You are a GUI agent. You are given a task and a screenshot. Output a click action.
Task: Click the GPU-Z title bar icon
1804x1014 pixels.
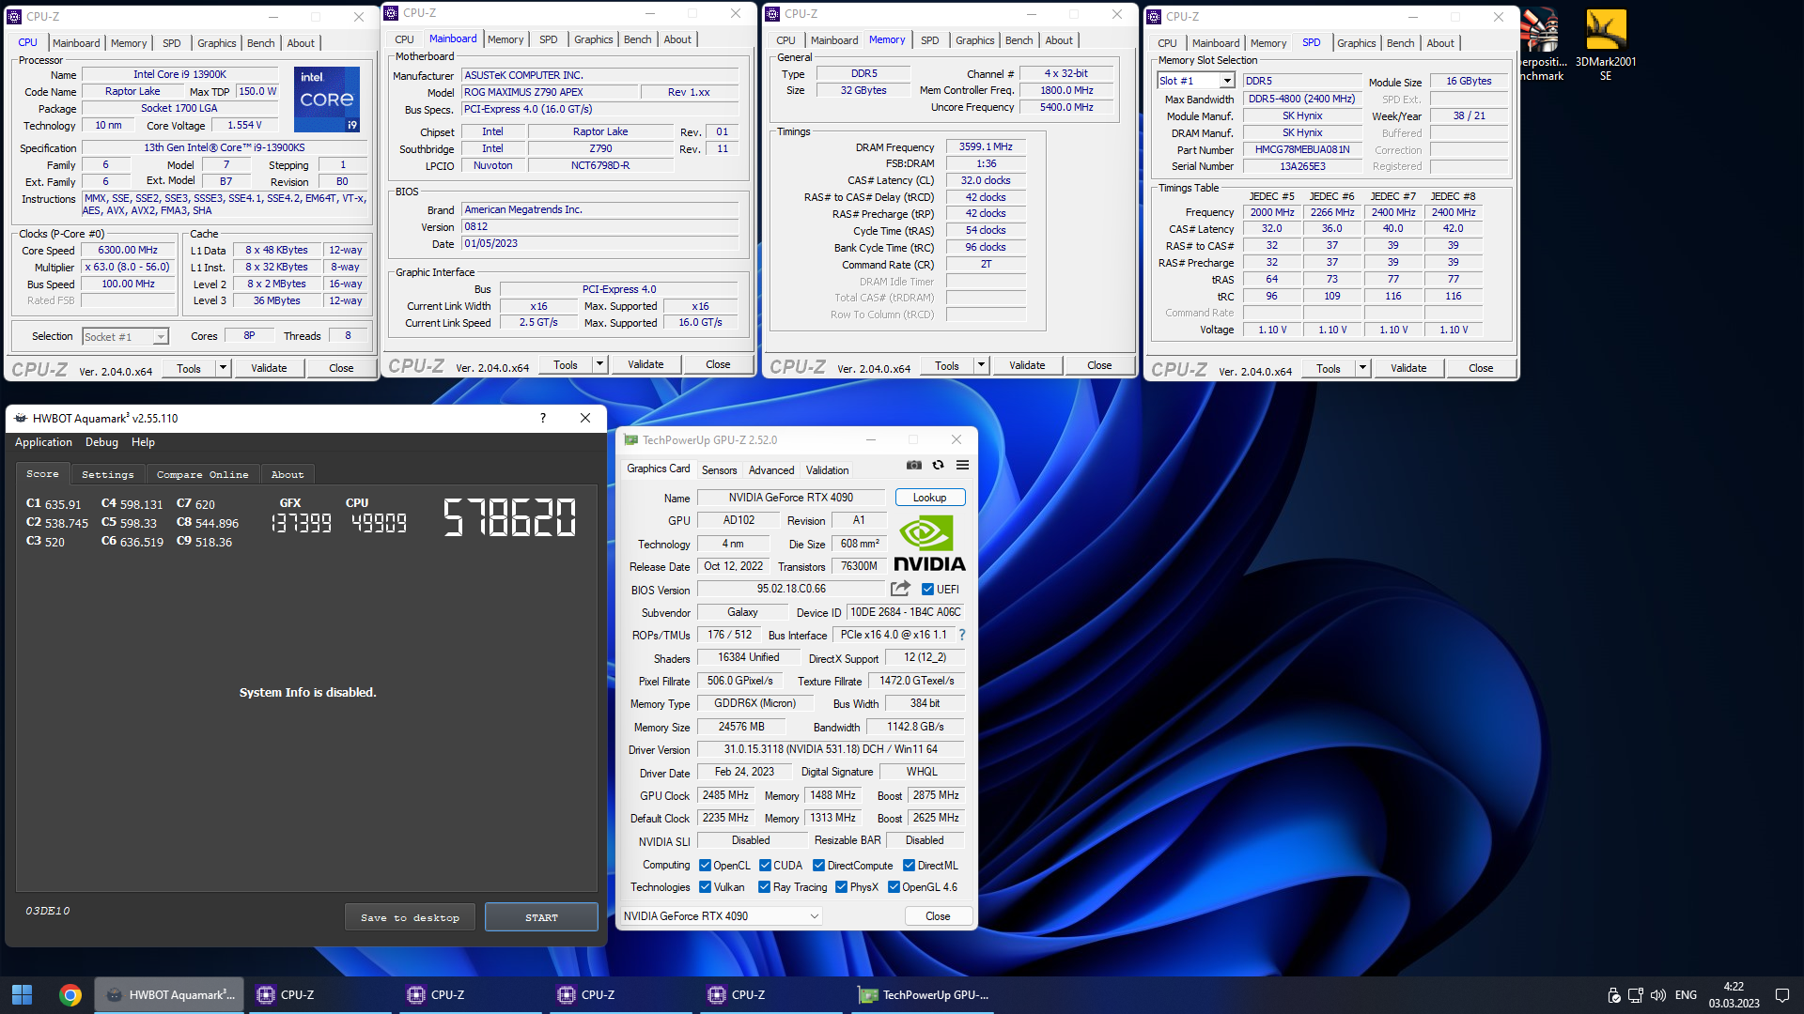point(631,439)
